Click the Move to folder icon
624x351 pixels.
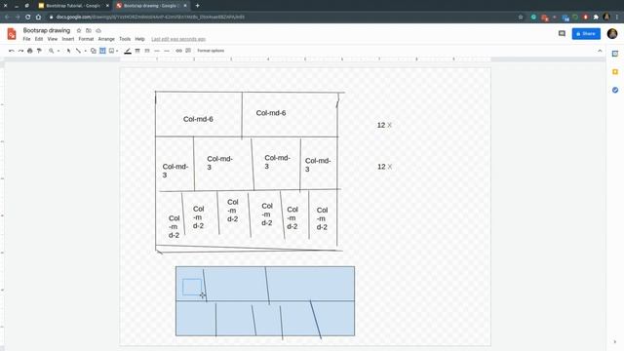click(89, 30)
